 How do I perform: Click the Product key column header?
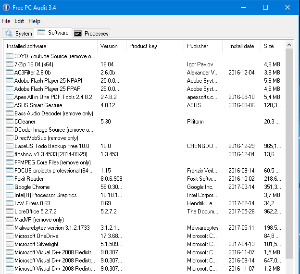[155, 46]
